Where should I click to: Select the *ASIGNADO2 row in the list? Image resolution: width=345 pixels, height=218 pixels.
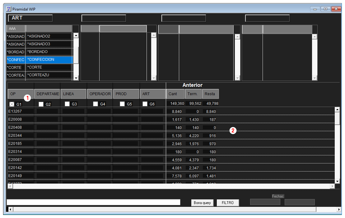(40, 36)
